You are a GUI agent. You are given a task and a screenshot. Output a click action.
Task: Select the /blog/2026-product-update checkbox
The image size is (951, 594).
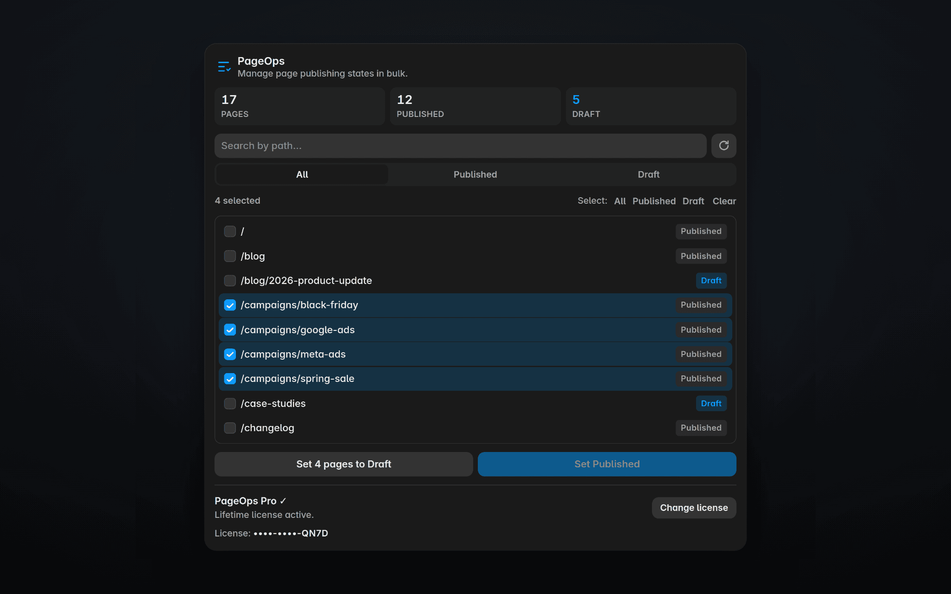(x=230, y=281)
